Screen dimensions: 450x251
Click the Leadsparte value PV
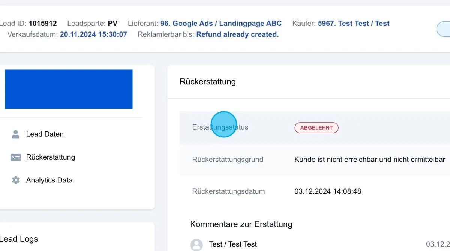112,23
